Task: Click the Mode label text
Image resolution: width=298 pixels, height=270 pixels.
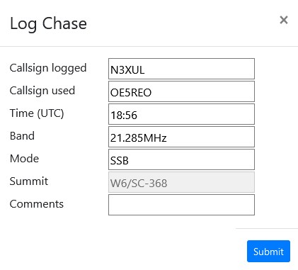Action: pyautogui.click(x=24, y=159)
